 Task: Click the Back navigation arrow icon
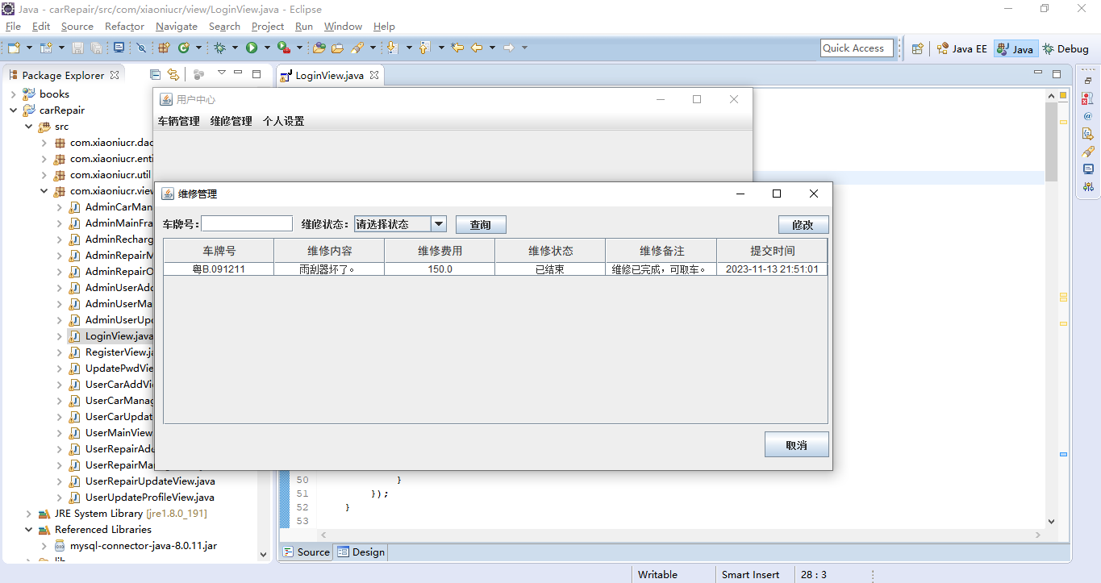point(477,48)
